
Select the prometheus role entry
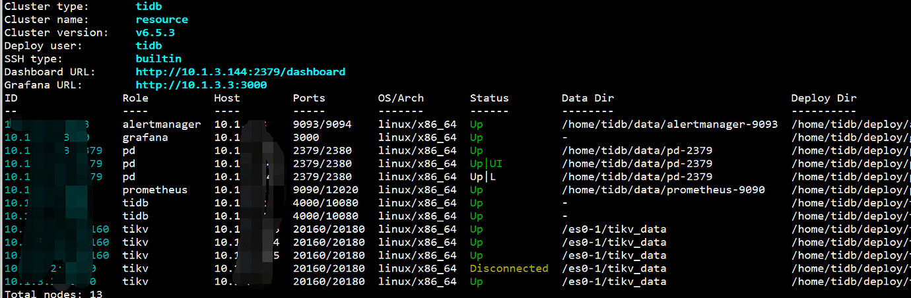155,190
